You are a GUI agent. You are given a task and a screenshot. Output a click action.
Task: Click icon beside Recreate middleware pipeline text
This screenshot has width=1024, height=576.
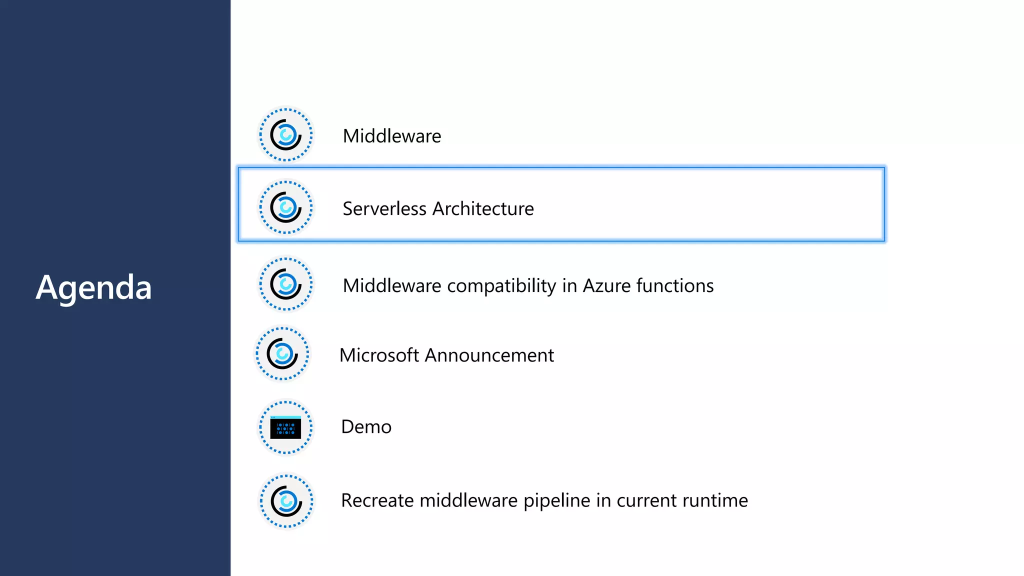point(286,501)
